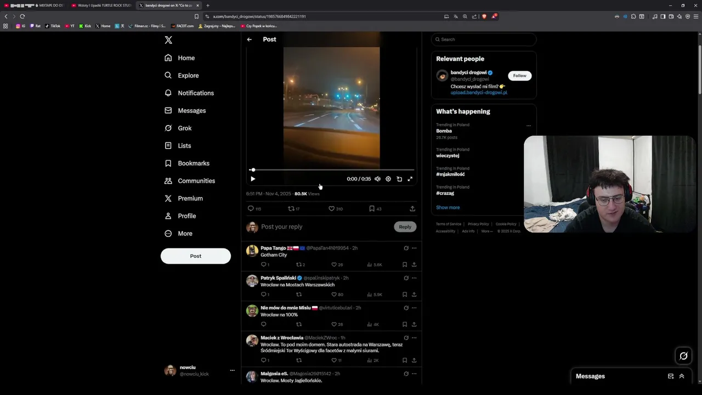
Task: Repost the main post with 17 reposts
Action: 294,208
